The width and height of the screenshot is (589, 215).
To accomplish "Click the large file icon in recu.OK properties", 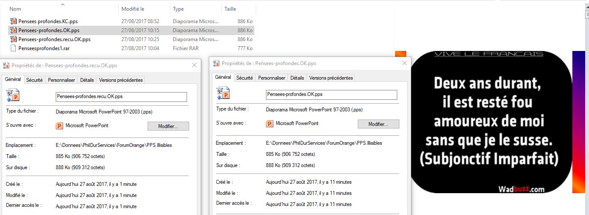I will point(12,96).
